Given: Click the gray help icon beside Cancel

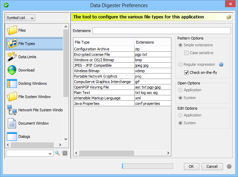Looking at the screenshot, I should pyautogui.click(x=229, y=166).
